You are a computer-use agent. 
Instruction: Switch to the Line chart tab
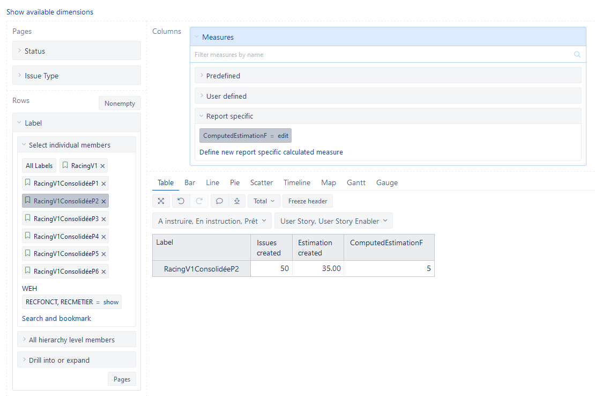coord(212,182)
